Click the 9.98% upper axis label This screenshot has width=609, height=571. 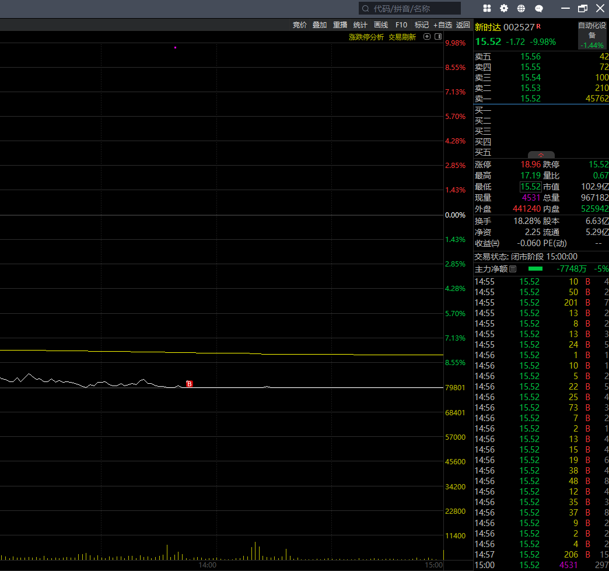pyautogui.click(x=455, y=43)
